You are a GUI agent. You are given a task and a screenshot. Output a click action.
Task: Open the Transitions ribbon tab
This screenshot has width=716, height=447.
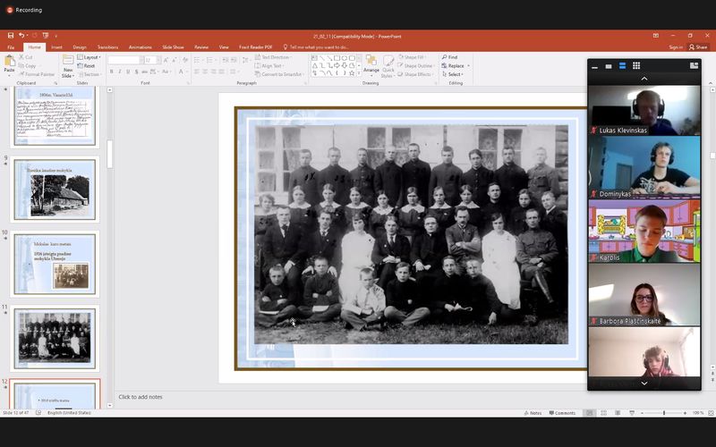point(107,46)
